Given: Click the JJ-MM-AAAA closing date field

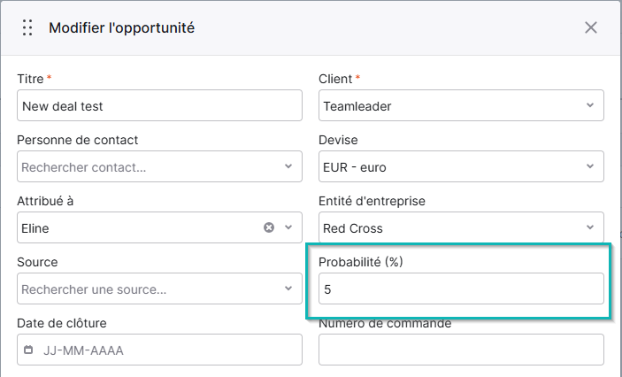Looking at the screenshot, I should (x=159, y=350).
